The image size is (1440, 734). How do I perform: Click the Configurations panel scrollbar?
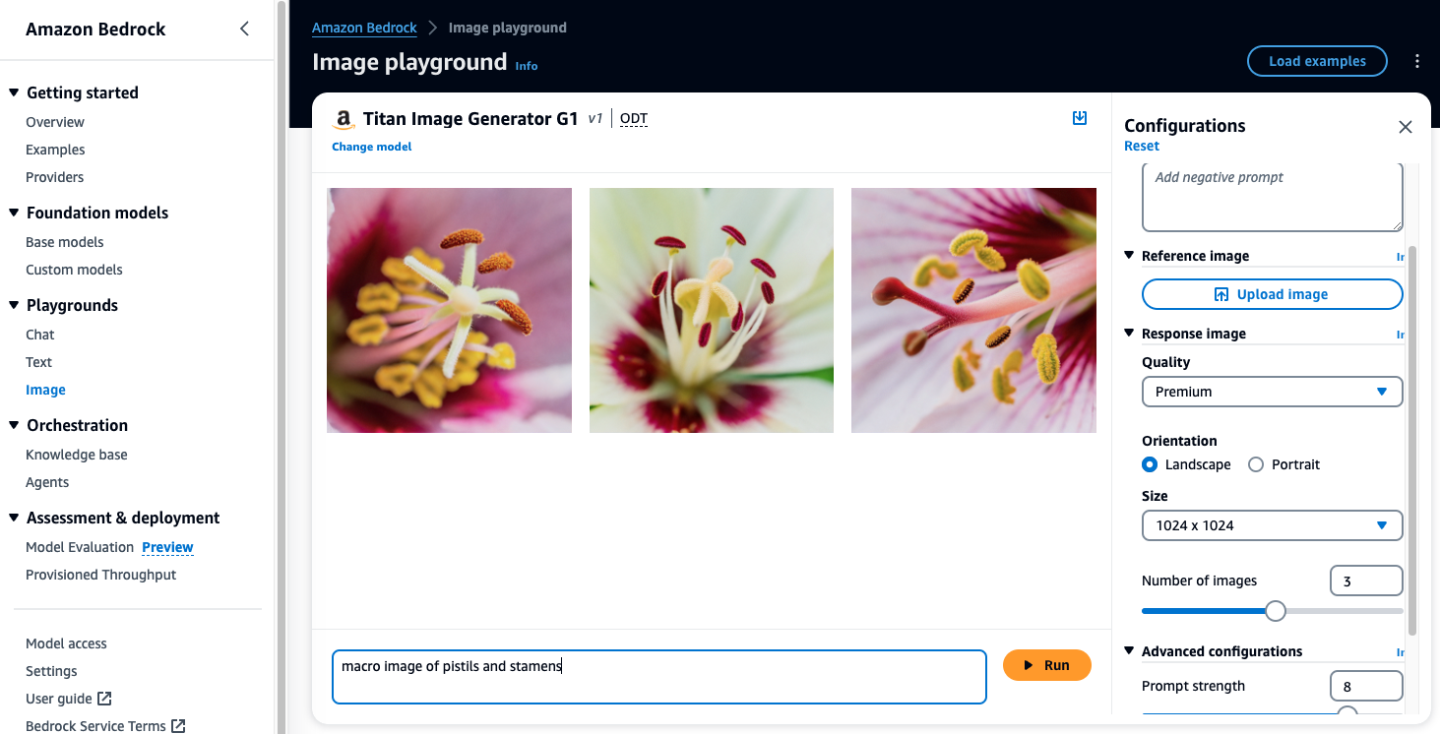(1412, 440)
